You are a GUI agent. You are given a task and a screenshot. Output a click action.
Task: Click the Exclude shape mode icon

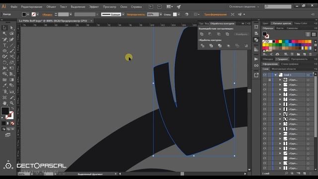pos(228,34)
